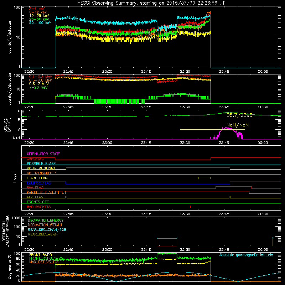The image size is (285, 285).
Task: Click the MAX_DET_VS_TOT legend label
Action: tap(44, 262)
